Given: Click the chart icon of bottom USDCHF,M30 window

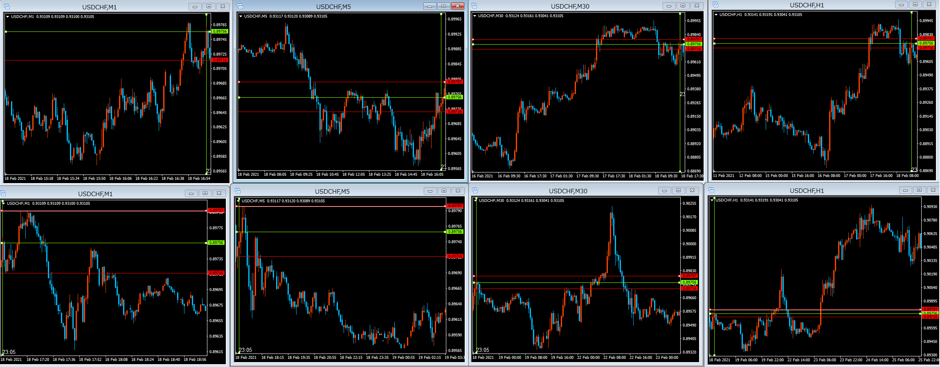Looking at the screenshot, I should tap(475, 190).
